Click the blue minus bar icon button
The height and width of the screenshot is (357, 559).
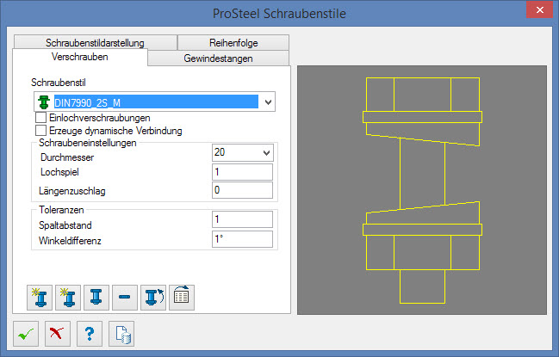(125, 297)
